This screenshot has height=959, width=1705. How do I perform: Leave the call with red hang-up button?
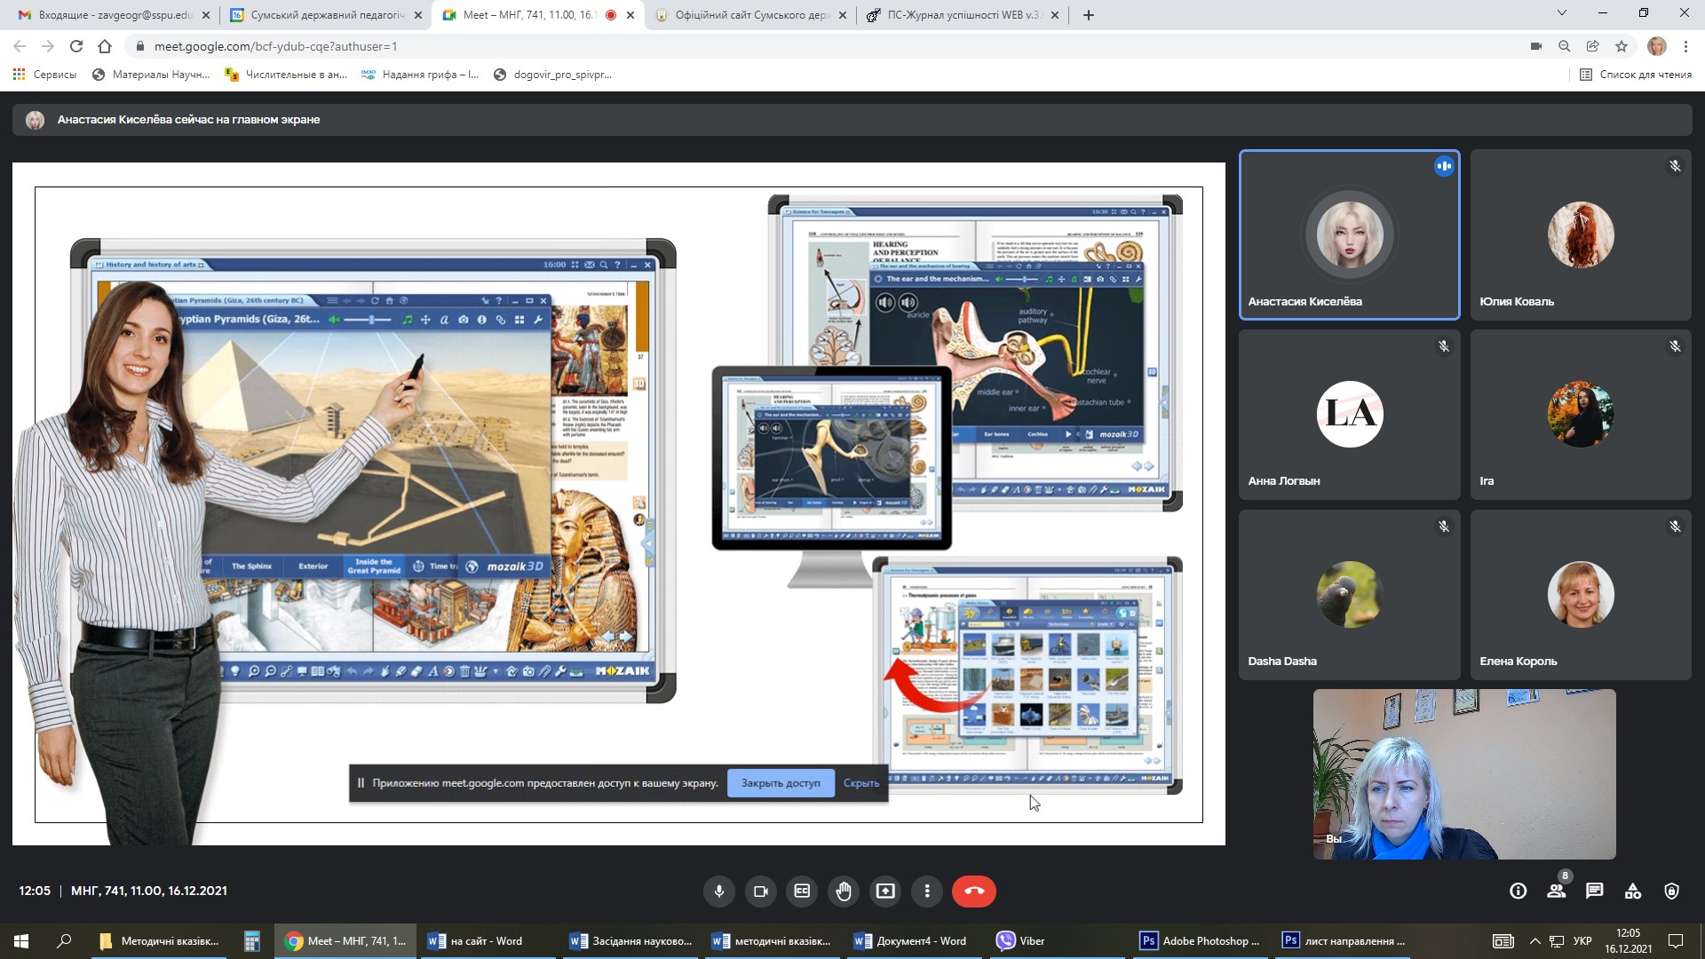pyautogui.click(x=973, y=892)
